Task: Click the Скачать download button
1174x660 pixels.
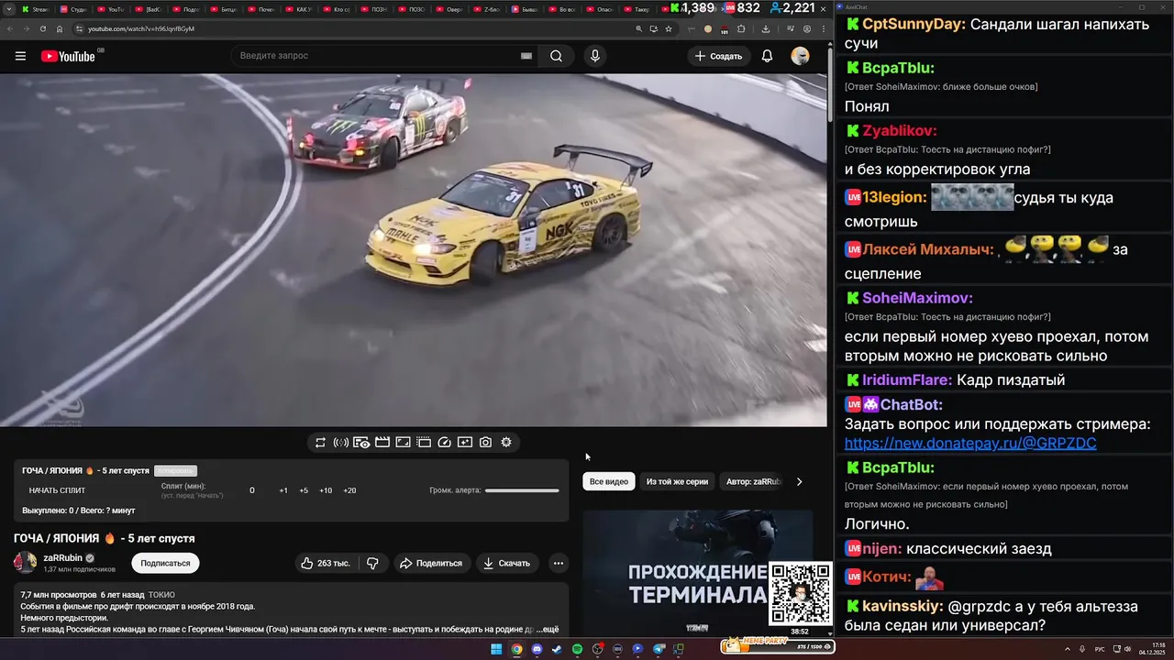Action: point(507,563)
